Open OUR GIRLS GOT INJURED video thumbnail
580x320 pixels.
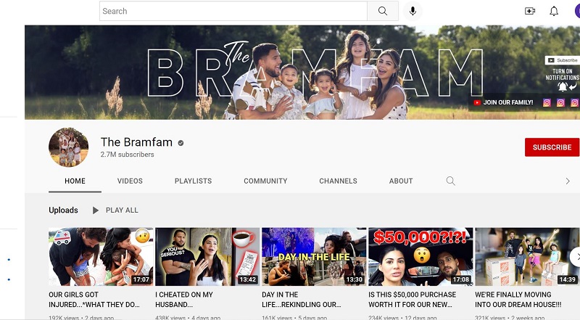(x=101, y=257)
